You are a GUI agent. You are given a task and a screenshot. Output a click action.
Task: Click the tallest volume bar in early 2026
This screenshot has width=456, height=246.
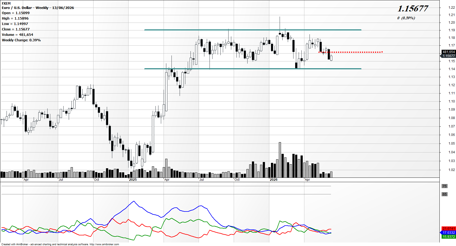coord(280,160)
